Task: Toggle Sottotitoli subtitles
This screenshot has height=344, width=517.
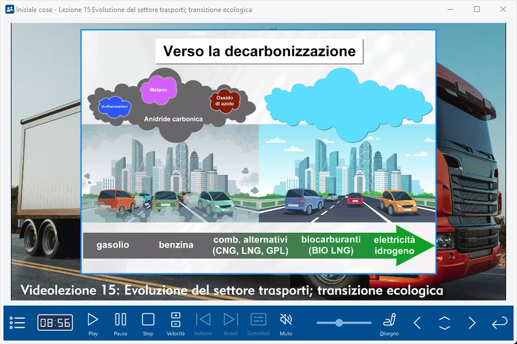Action: [x=258, y=323]
